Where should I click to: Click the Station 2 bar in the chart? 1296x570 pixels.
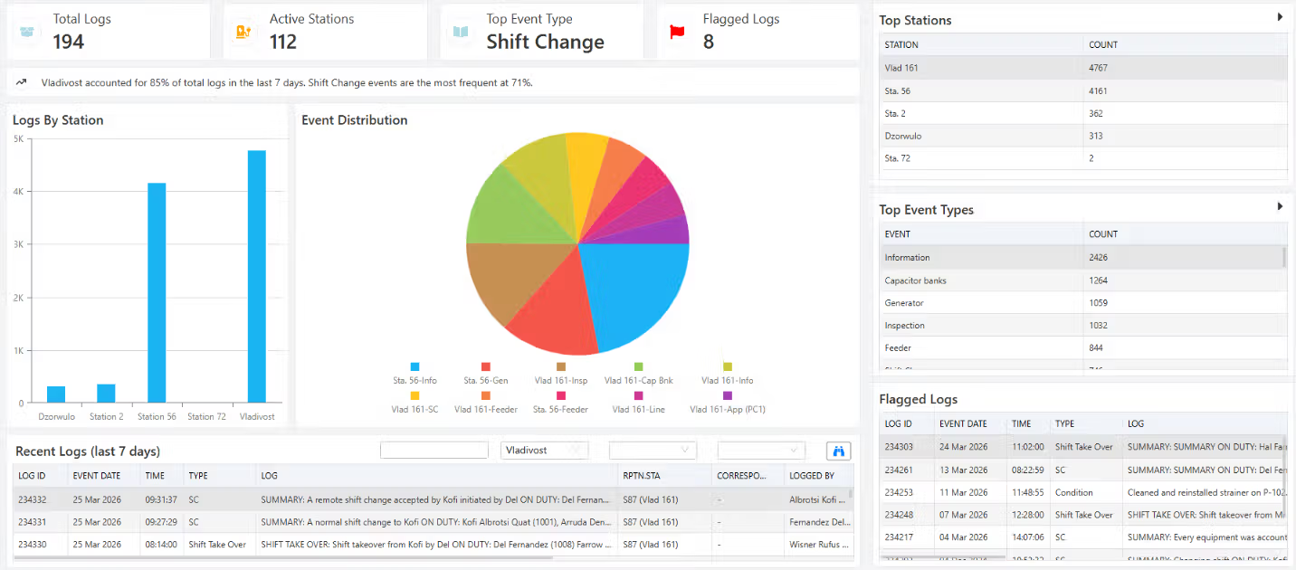coord(106,394)
